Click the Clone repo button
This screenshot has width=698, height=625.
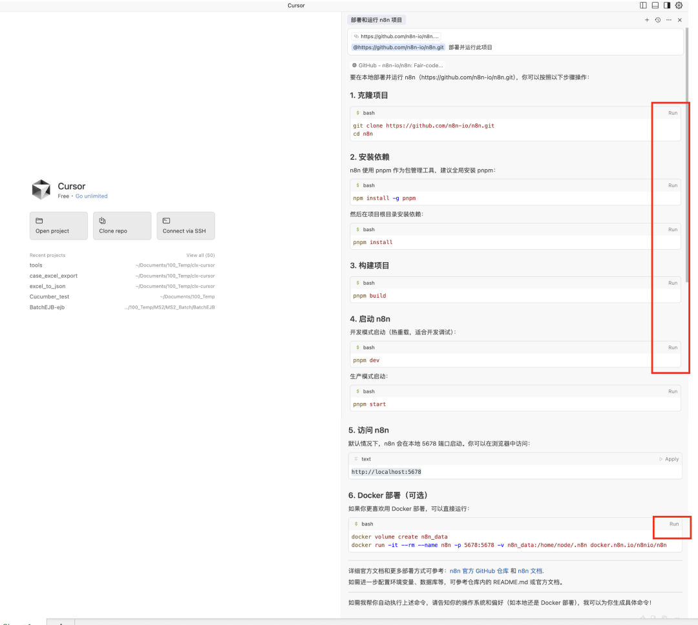click(x=122, y=226)
